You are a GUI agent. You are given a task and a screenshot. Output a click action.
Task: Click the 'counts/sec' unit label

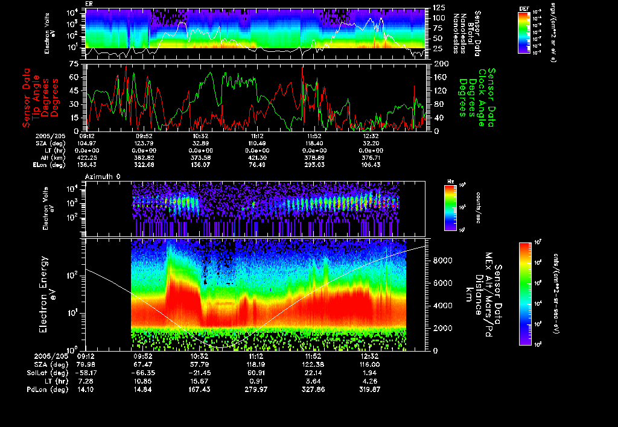point(479,207)
